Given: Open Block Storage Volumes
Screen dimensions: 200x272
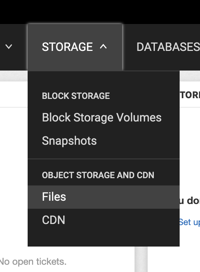Looking at the screenshot, I should click(102, 117).
